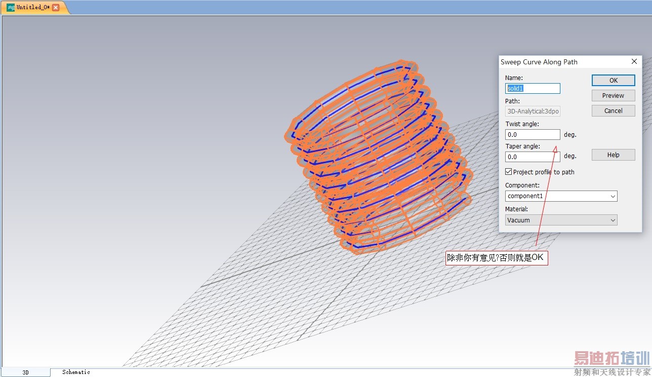Viewport: 652px width, 377px height.
Task: Close the Sweep Curve Along Path dialog
Action: click(634, 61)
